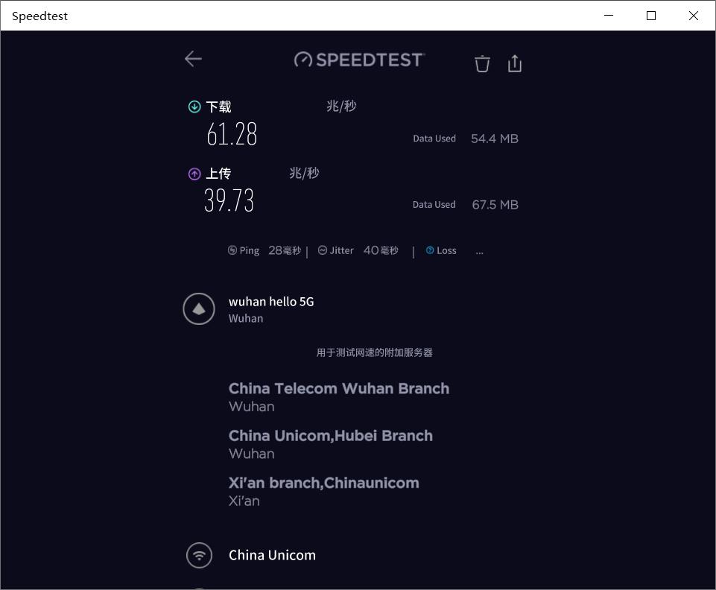Click the download arrow icon

click(194, 107)
